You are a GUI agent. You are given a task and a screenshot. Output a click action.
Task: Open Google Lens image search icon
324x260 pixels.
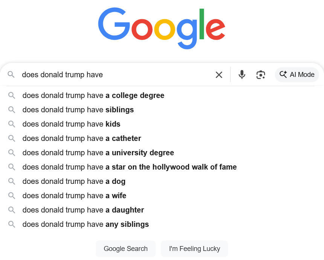click(261, 75)
